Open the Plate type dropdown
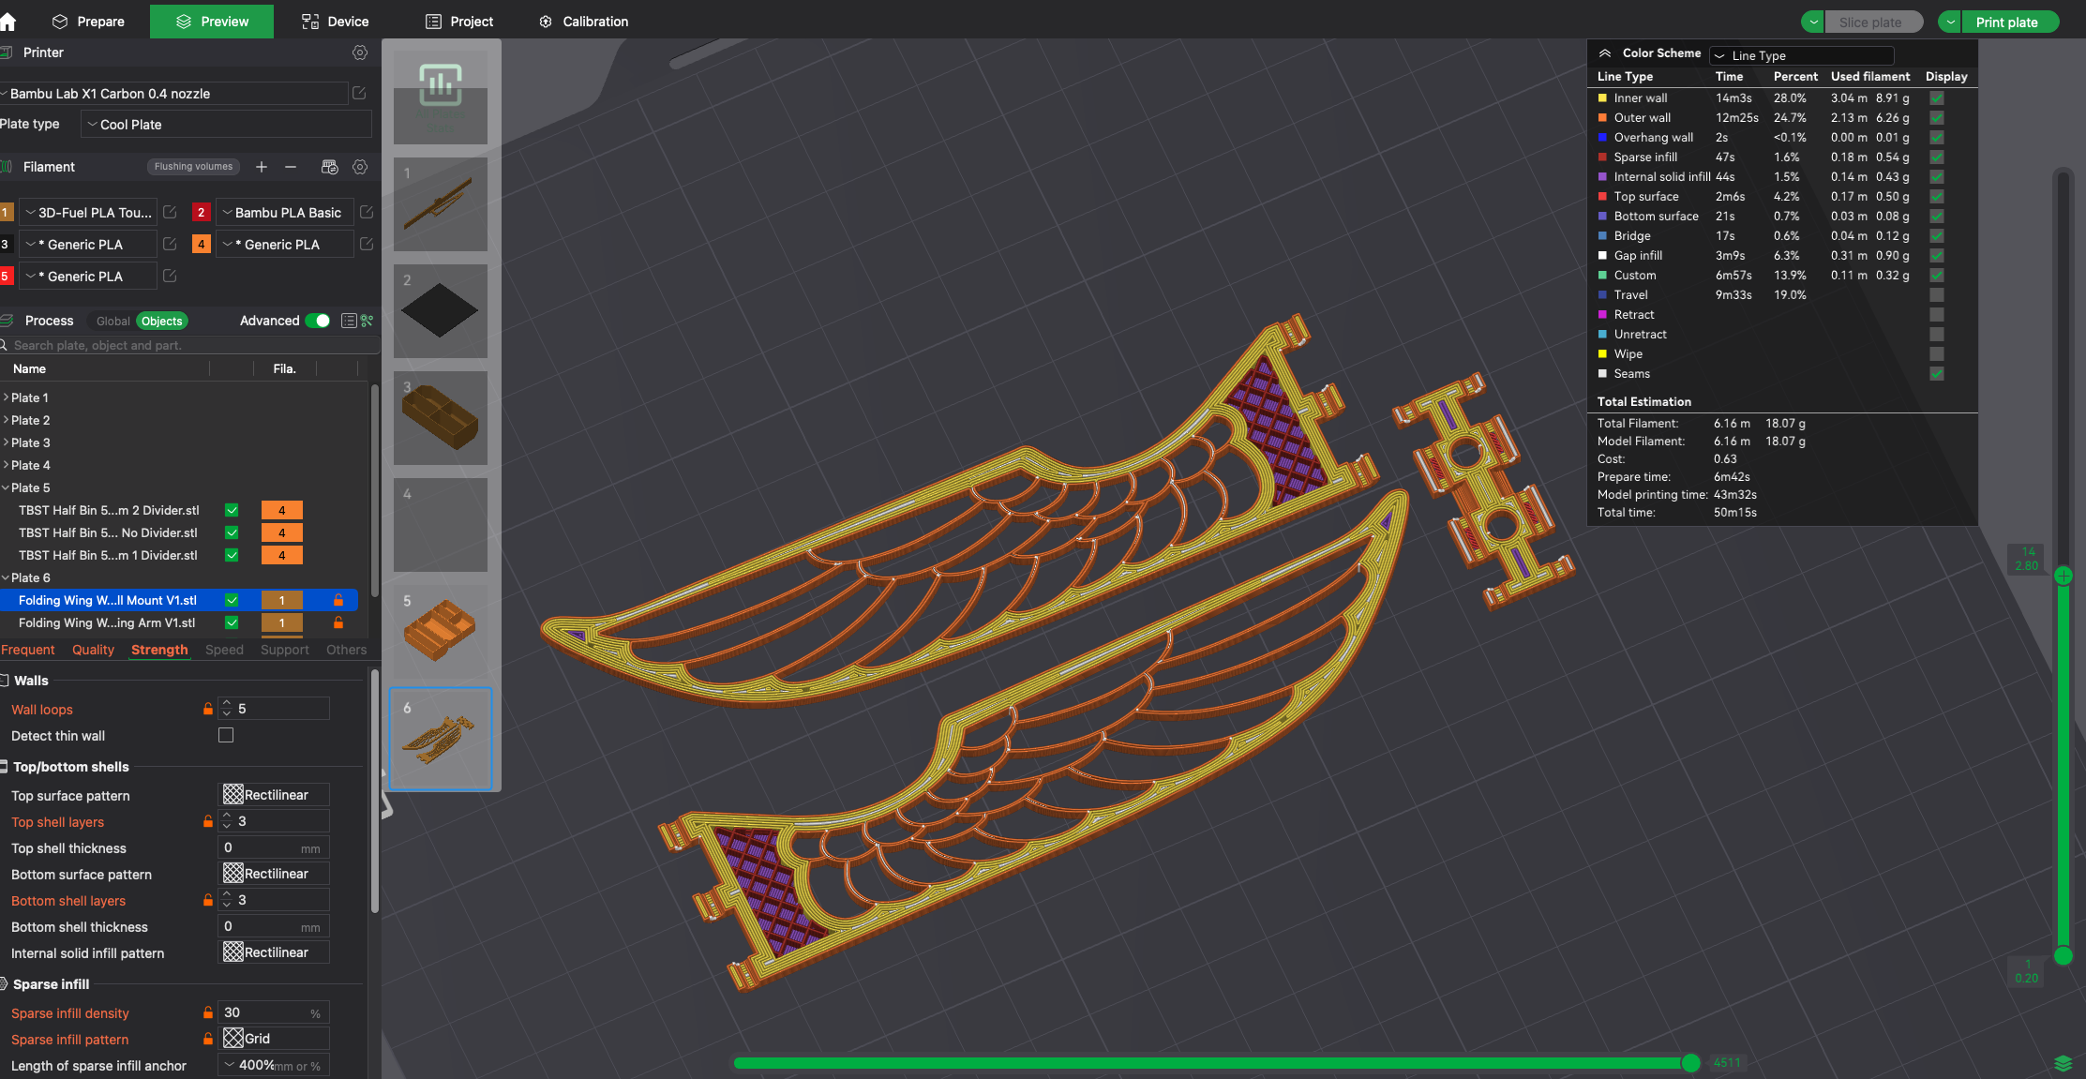The width and height of the screenshot is (2086, 1079). point(227,125)
